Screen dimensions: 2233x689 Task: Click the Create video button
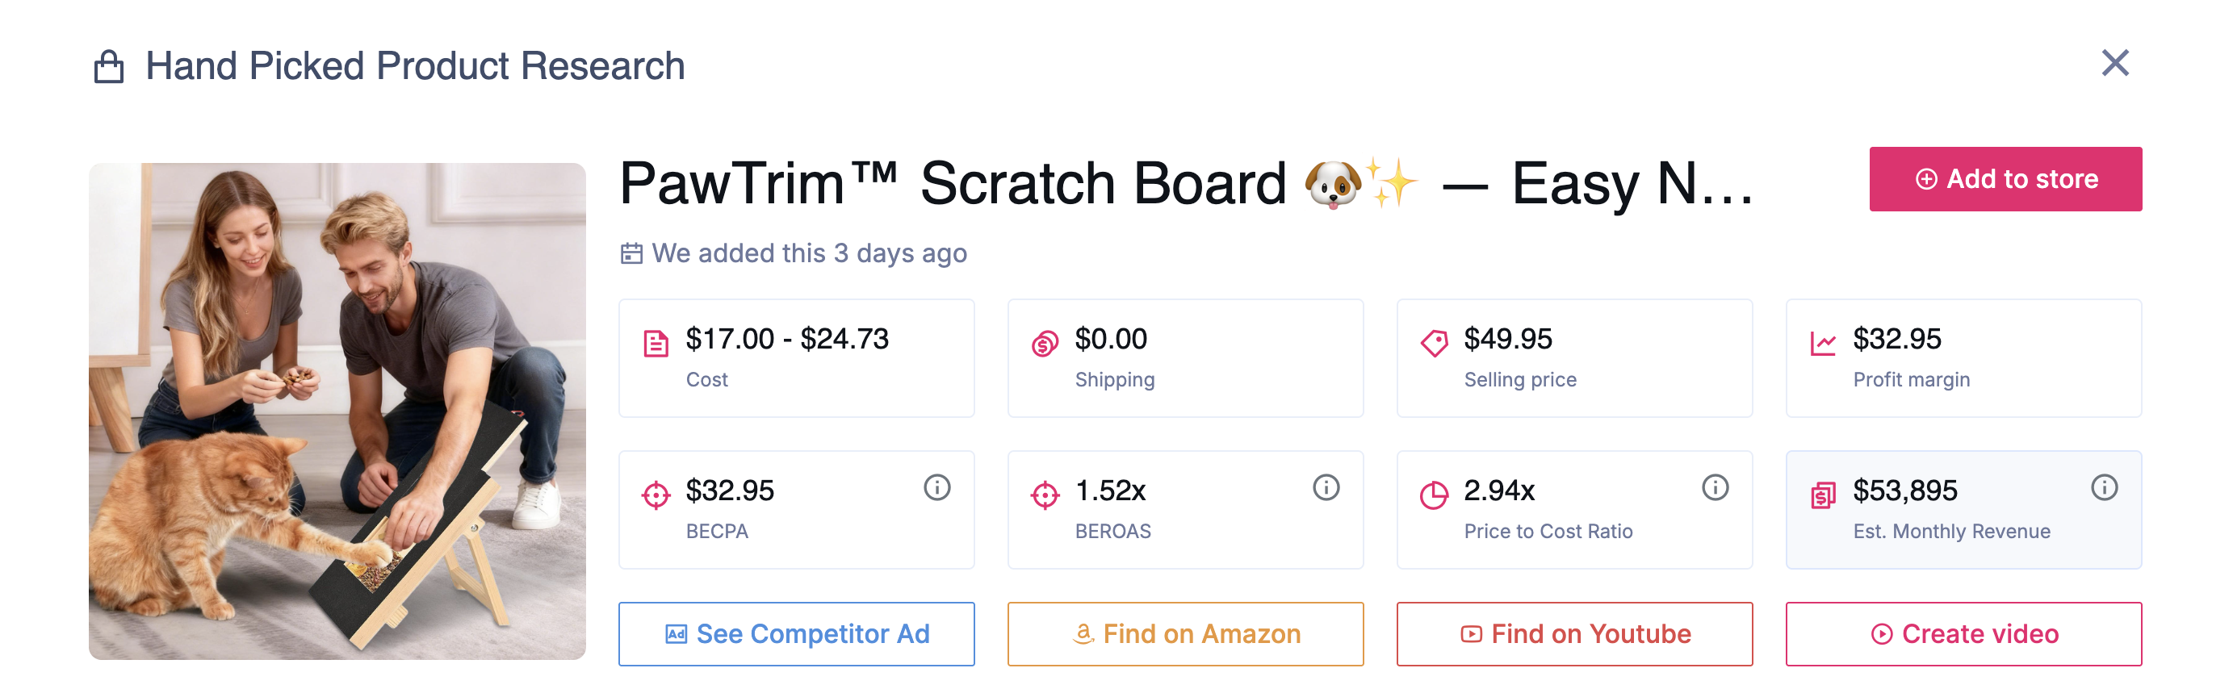point(1963,633)
